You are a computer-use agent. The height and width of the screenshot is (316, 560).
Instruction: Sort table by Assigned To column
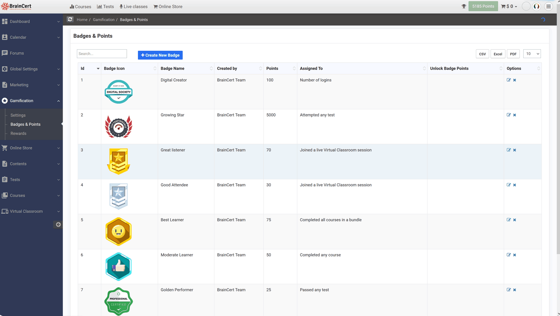tap(362, 68)
